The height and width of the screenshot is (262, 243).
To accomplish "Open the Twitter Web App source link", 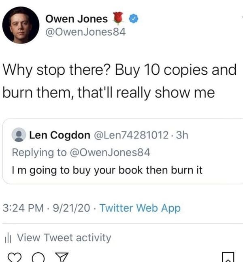I will pos(140,208).
